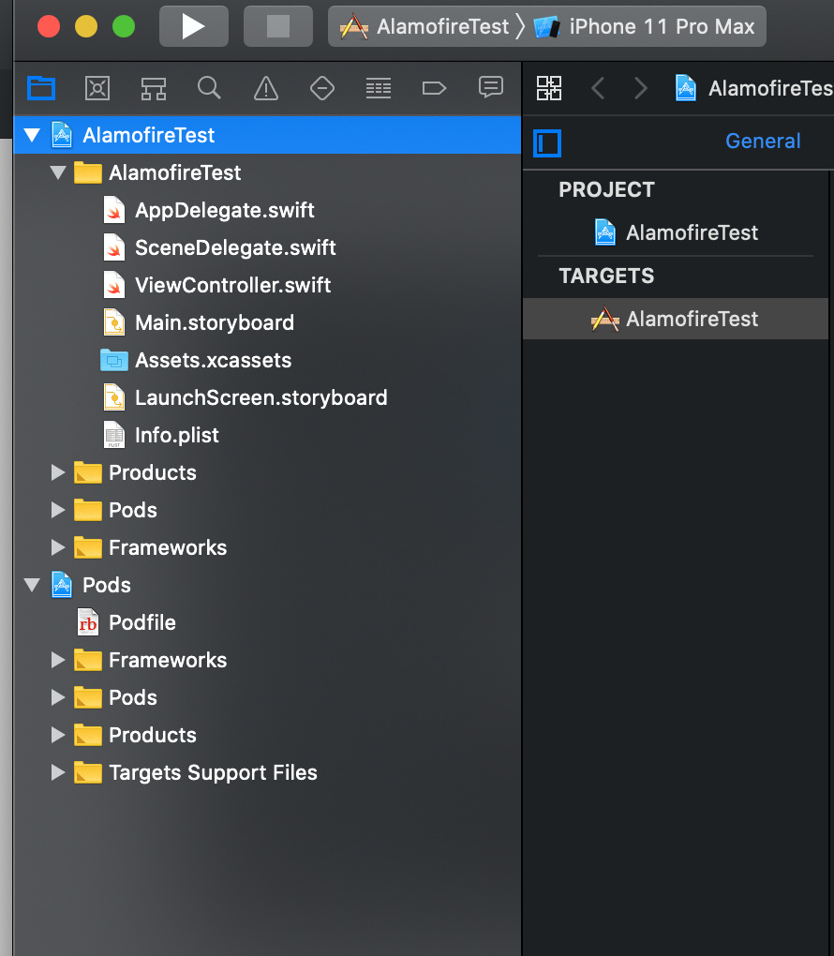
Task: Open the Podfile
Action: click(x=267, y=622)
